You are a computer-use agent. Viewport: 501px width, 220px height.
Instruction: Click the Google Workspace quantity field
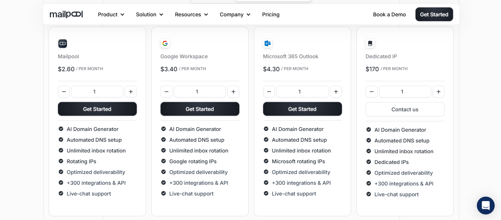click(200, 92)
